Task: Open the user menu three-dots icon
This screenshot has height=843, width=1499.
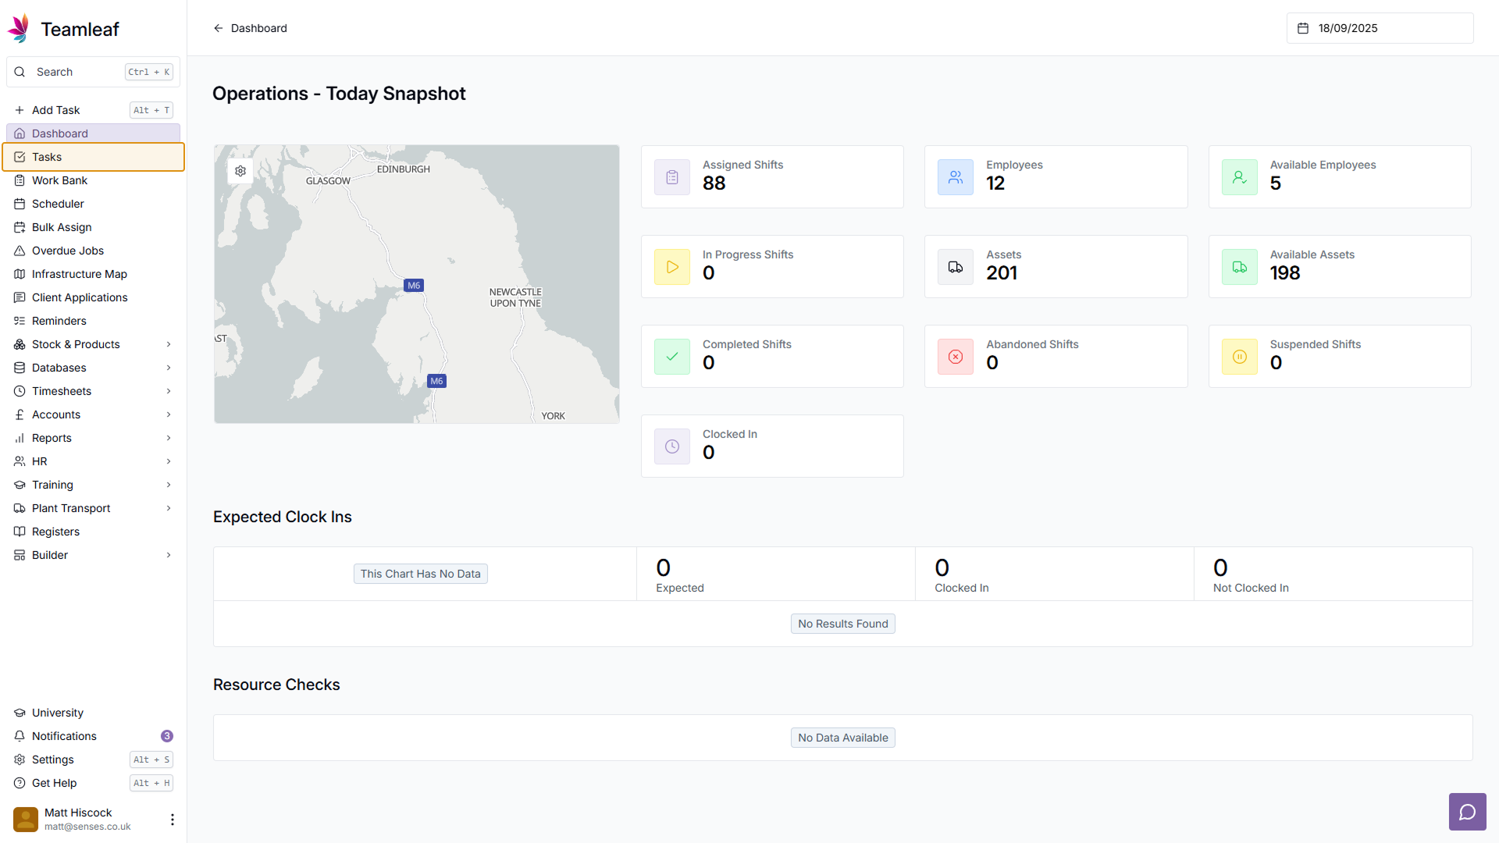Action: 172,819
